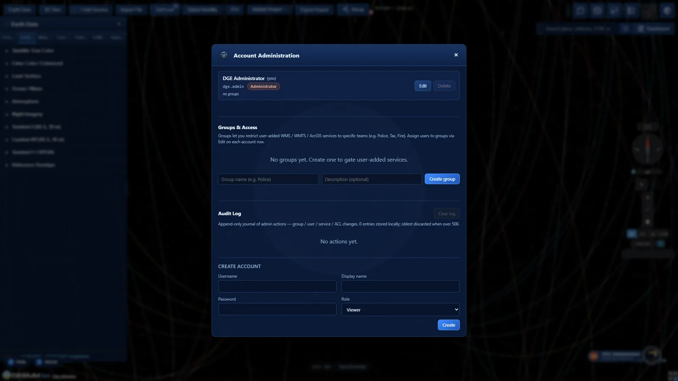The width and height of the screenshot is (678, 381).
Task: Click the Administrator role badge
Action: [263, 86]
